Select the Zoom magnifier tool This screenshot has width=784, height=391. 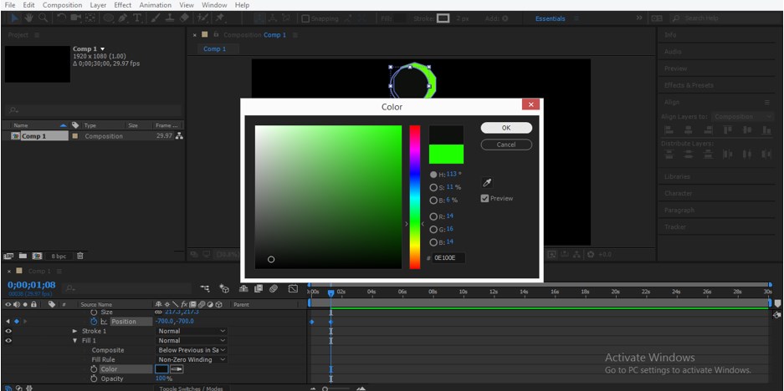43,18
